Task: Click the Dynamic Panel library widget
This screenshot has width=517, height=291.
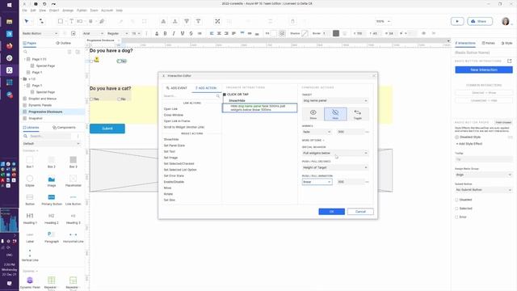Action: coord(30,282)
